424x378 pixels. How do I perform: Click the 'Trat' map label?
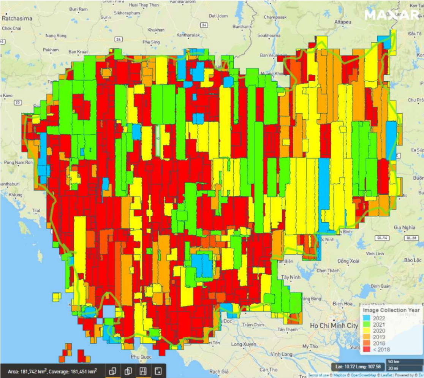[36, 210]
